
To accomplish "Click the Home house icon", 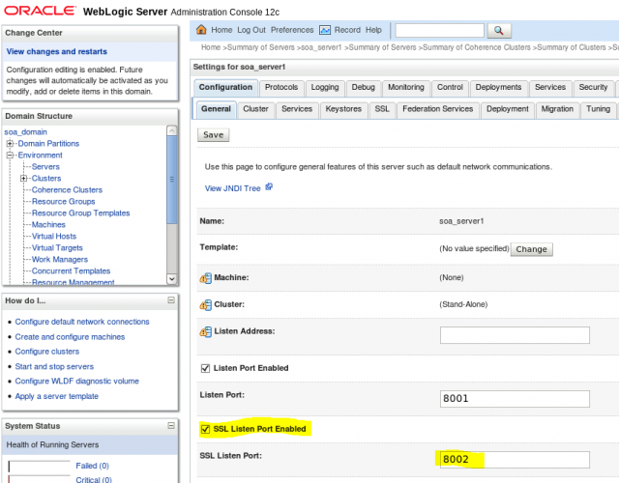I will pyautogui.click(x=201, y=30).
